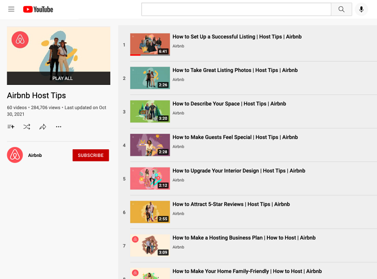This screenshot has width=377, height=279.
Task: Share the playlist using the arrow icon
Action: tap(43, 126)
